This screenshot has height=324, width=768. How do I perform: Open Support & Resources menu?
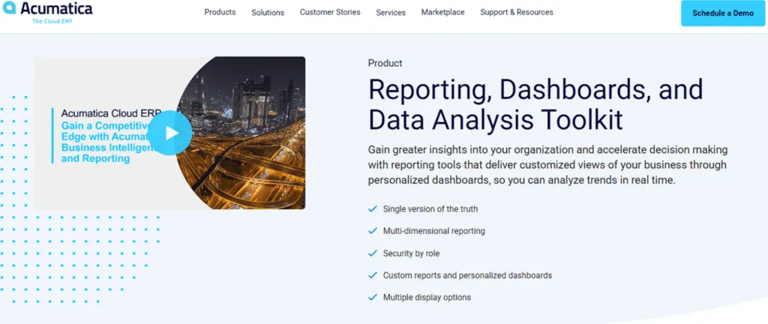pos(517,12)
